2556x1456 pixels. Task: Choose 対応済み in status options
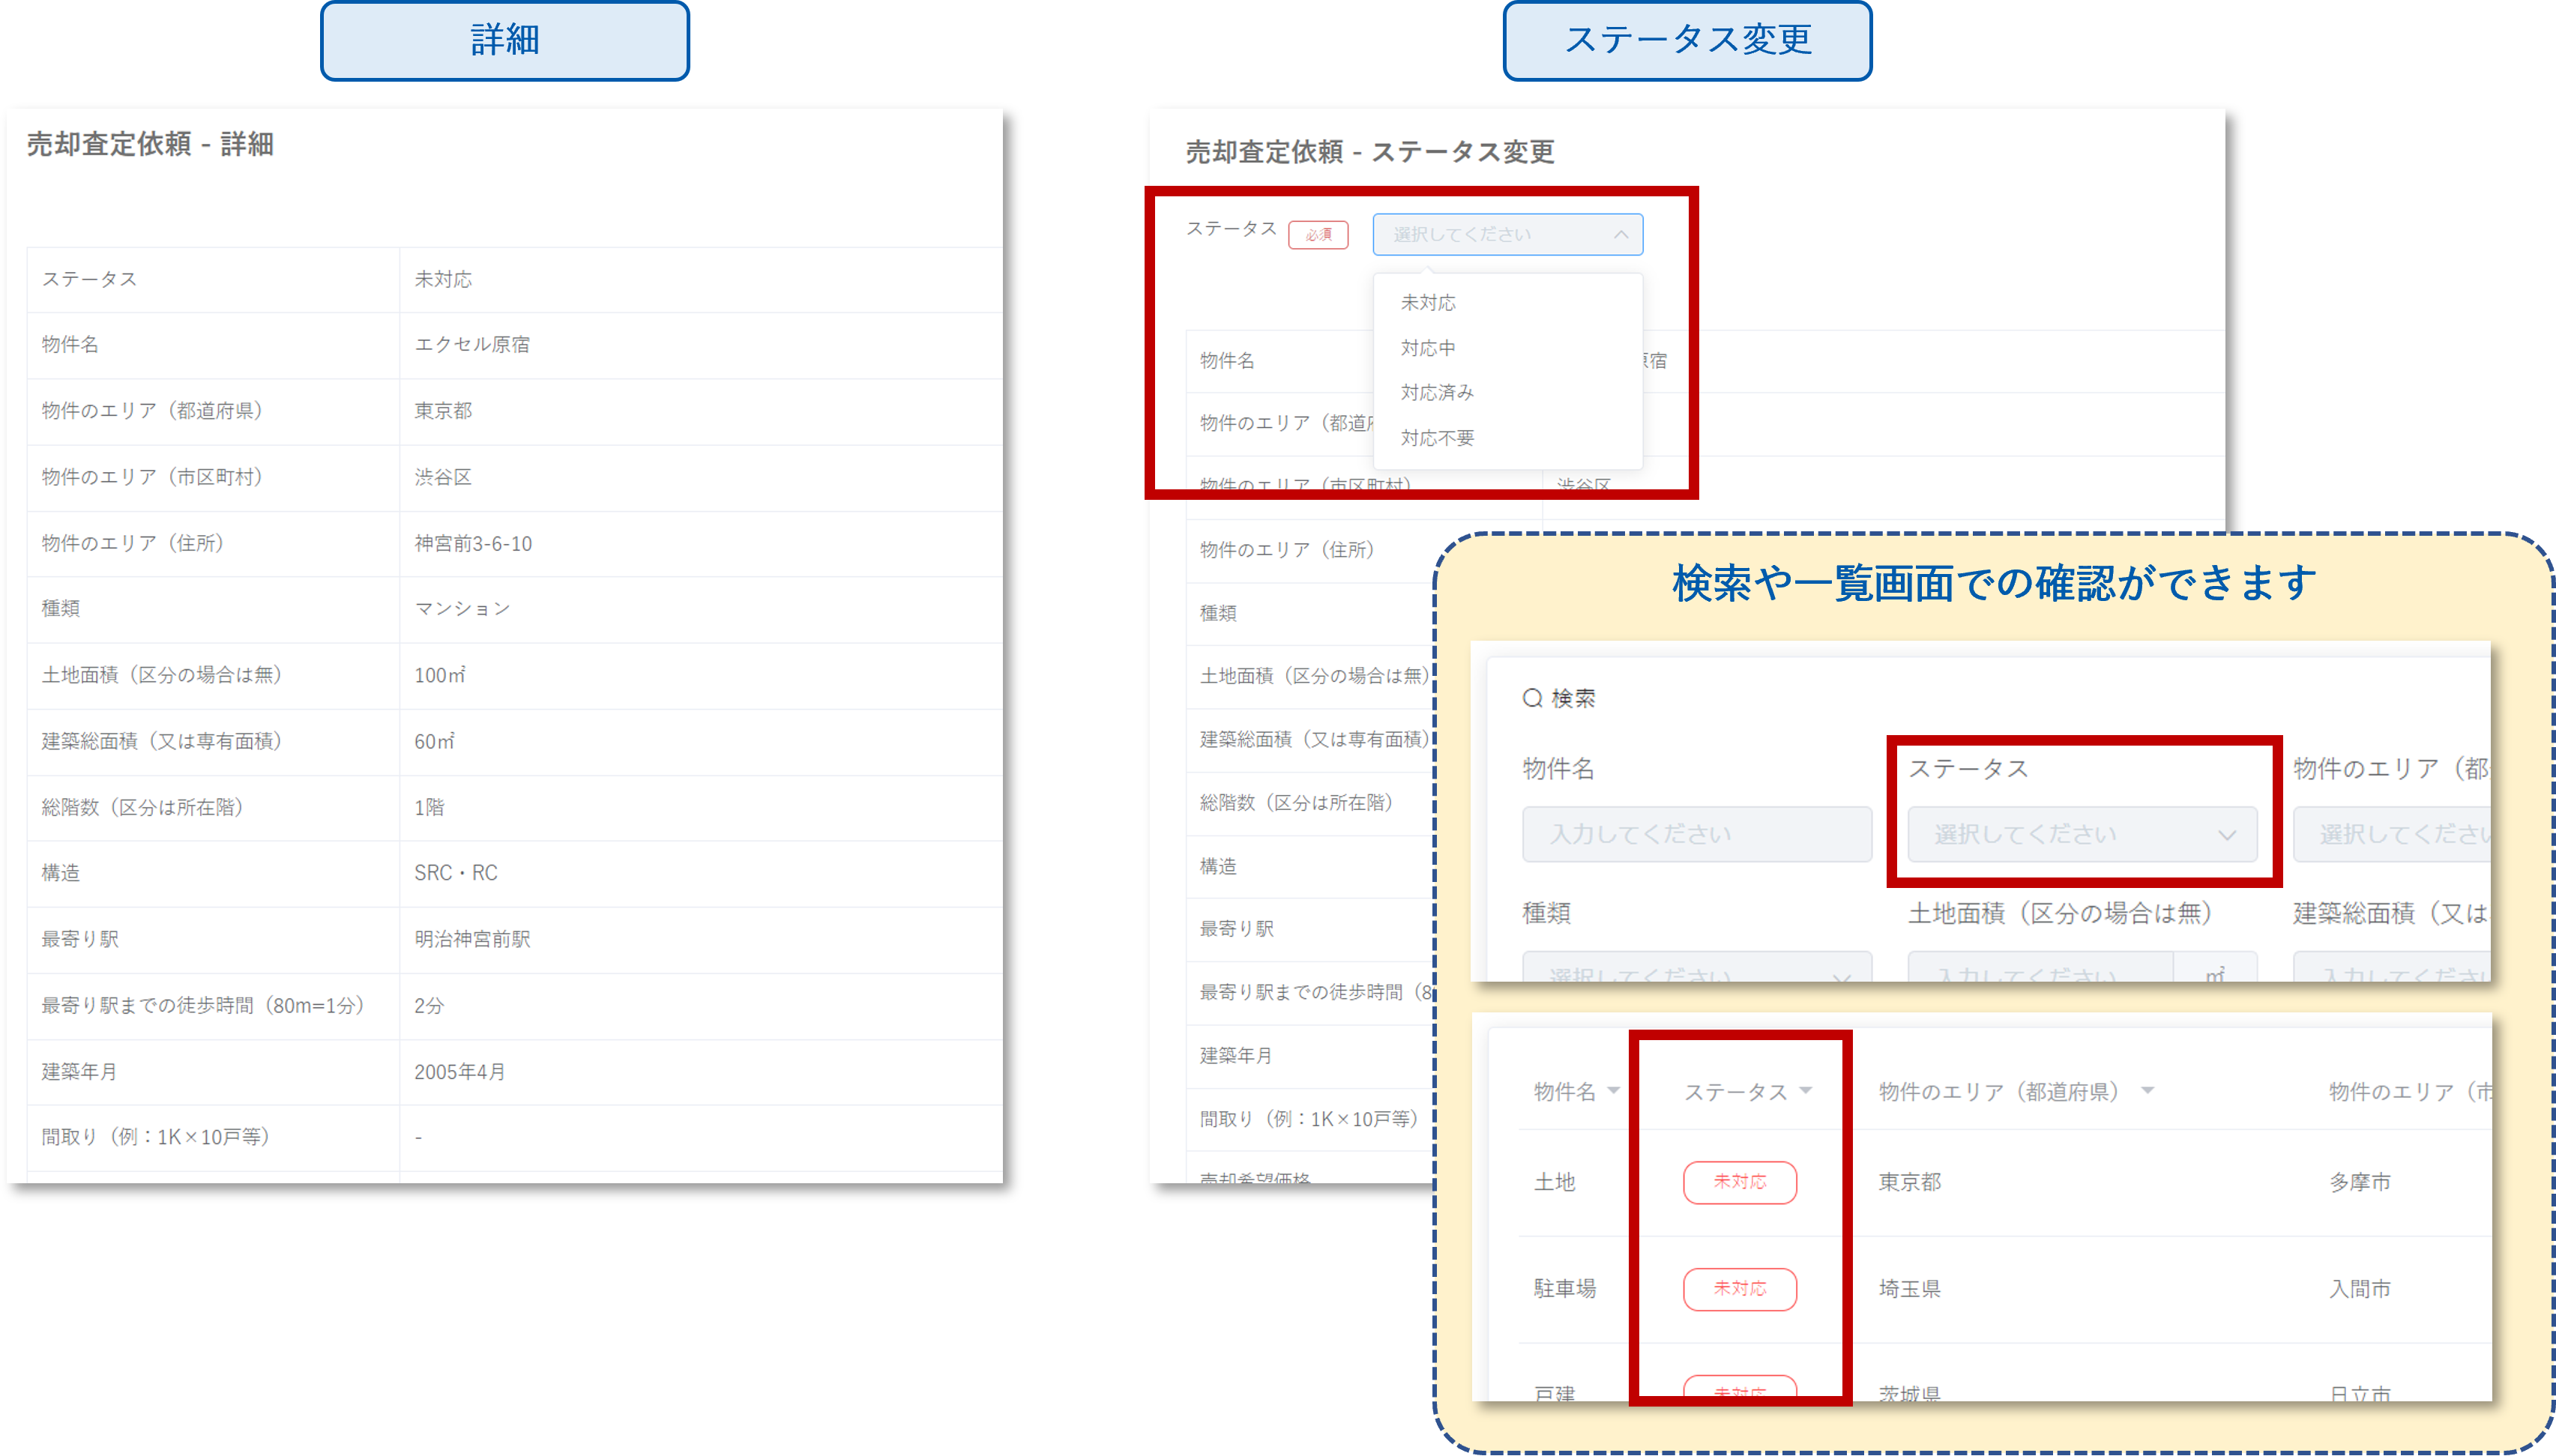[1436, 392]
